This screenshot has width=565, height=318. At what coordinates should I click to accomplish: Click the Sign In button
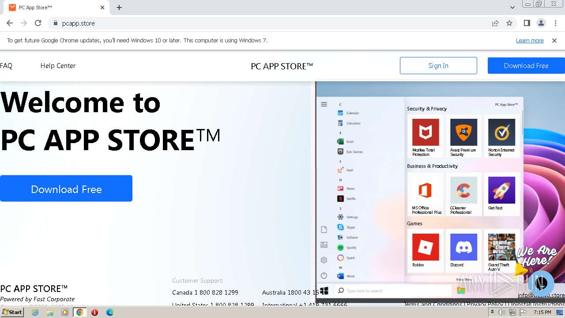point(438,65)
